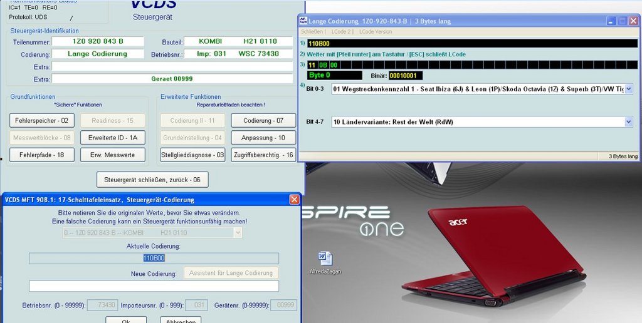Click the 110B00 coding string bar
Viewport: 642px width, 323px height.
click(x=472, y=43)
